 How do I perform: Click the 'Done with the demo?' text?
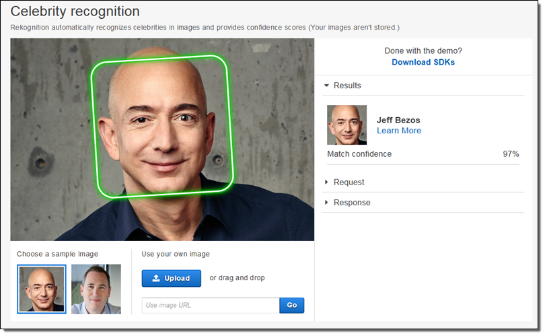click(x=423, y=51)
